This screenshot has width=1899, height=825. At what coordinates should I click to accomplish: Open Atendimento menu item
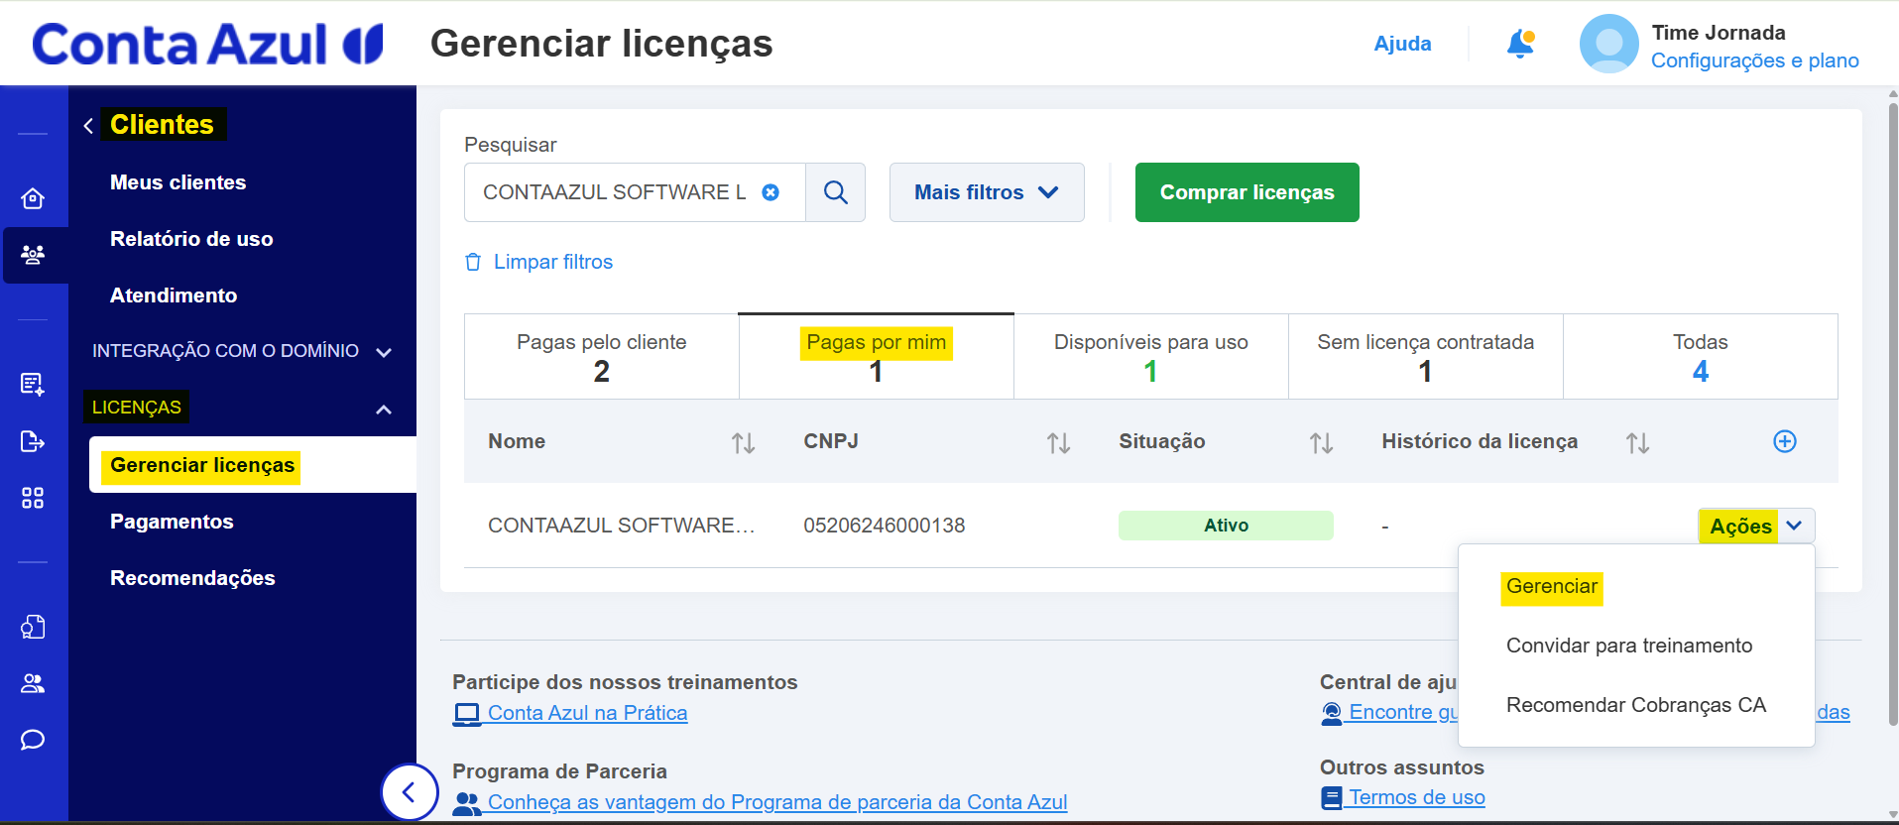pos(174,295)
